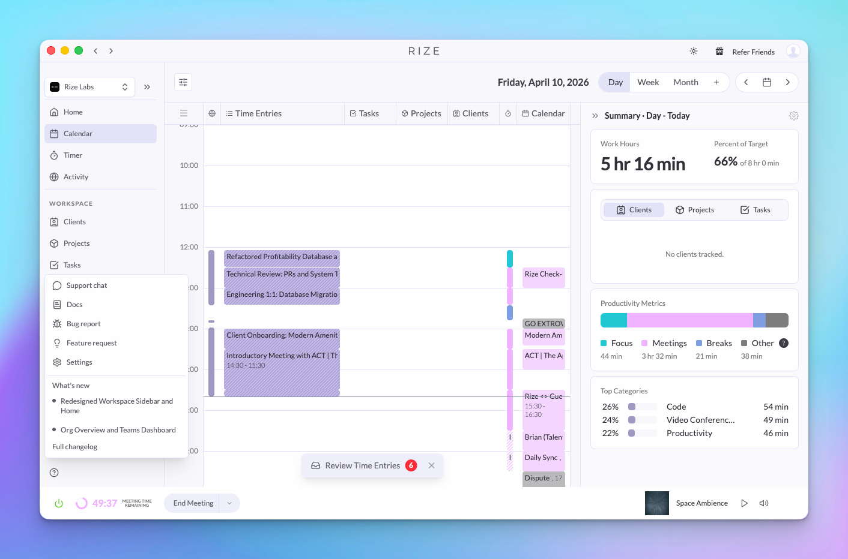
Task: Click the End Meeting button
Action: click(192, 503)
